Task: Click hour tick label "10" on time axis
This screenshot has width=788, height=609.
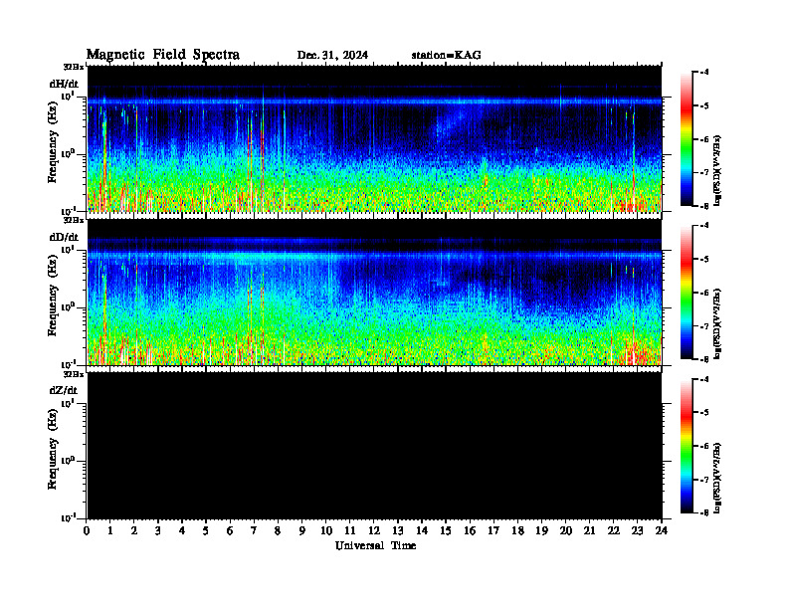Action: click(x=326, y=530)
